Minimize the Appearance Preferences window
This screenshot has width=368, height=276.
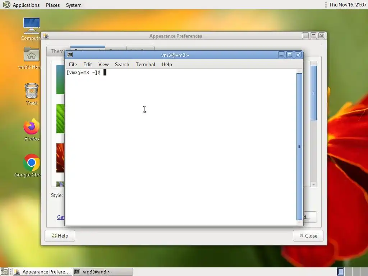[x=305, y=36]
